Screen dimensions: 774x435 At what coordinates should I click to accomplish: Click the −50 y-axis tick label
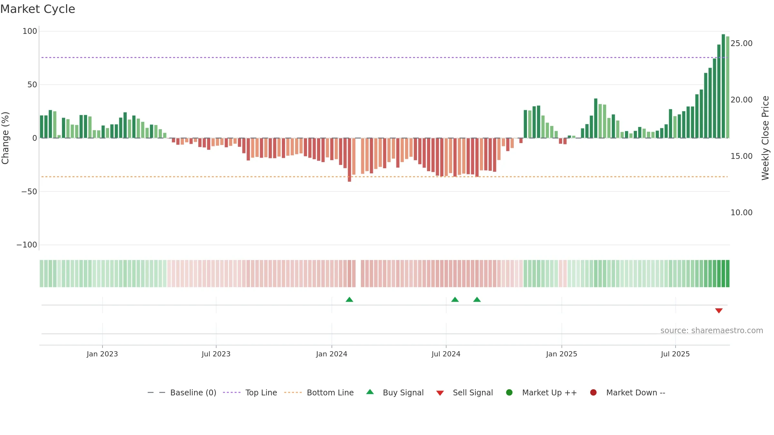point(29,191)
